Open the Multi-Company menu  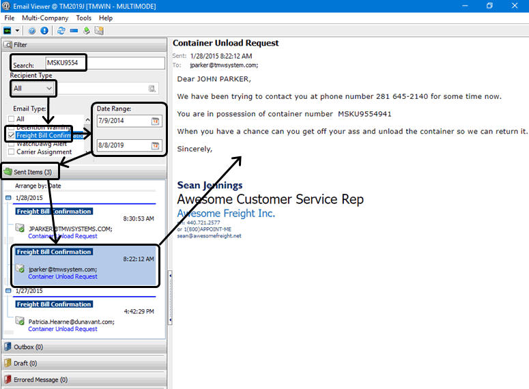(44, 18)
